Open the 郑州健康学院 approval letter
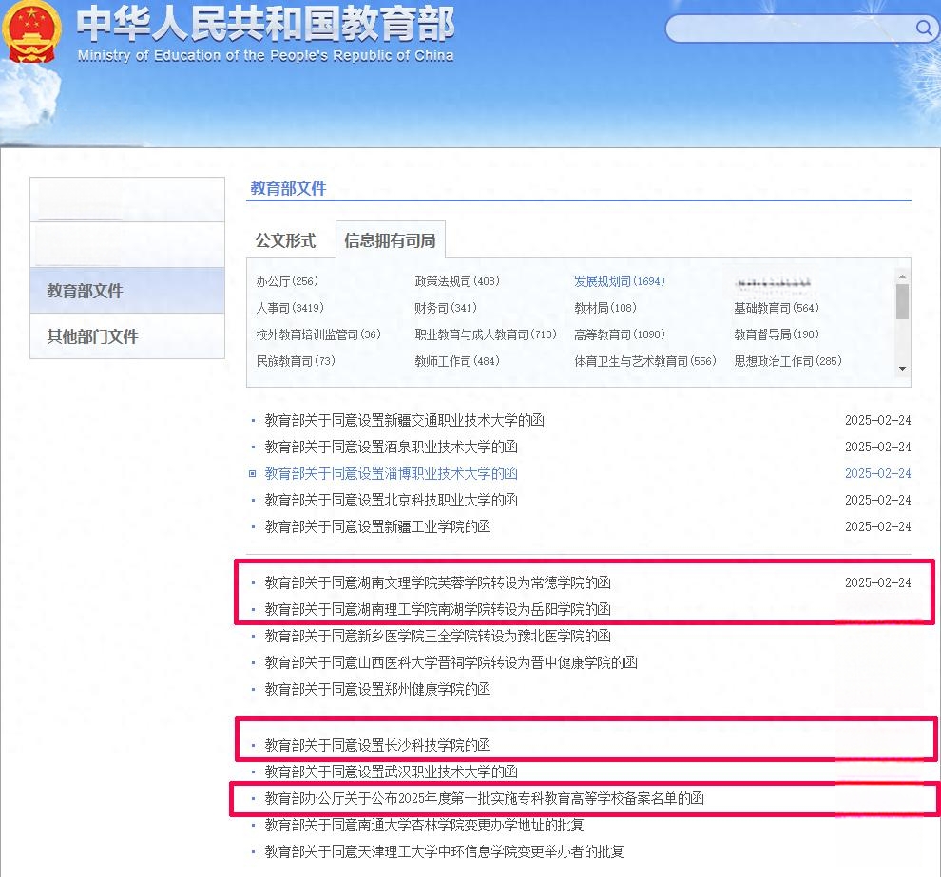Image resolution: width=941 pixels, height=877 pixels. click(378, 689)
